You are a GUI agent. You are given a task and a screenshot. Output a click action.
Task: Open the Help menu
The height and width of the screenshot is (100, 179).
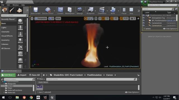pyautogui.click(x=23, y=5)
